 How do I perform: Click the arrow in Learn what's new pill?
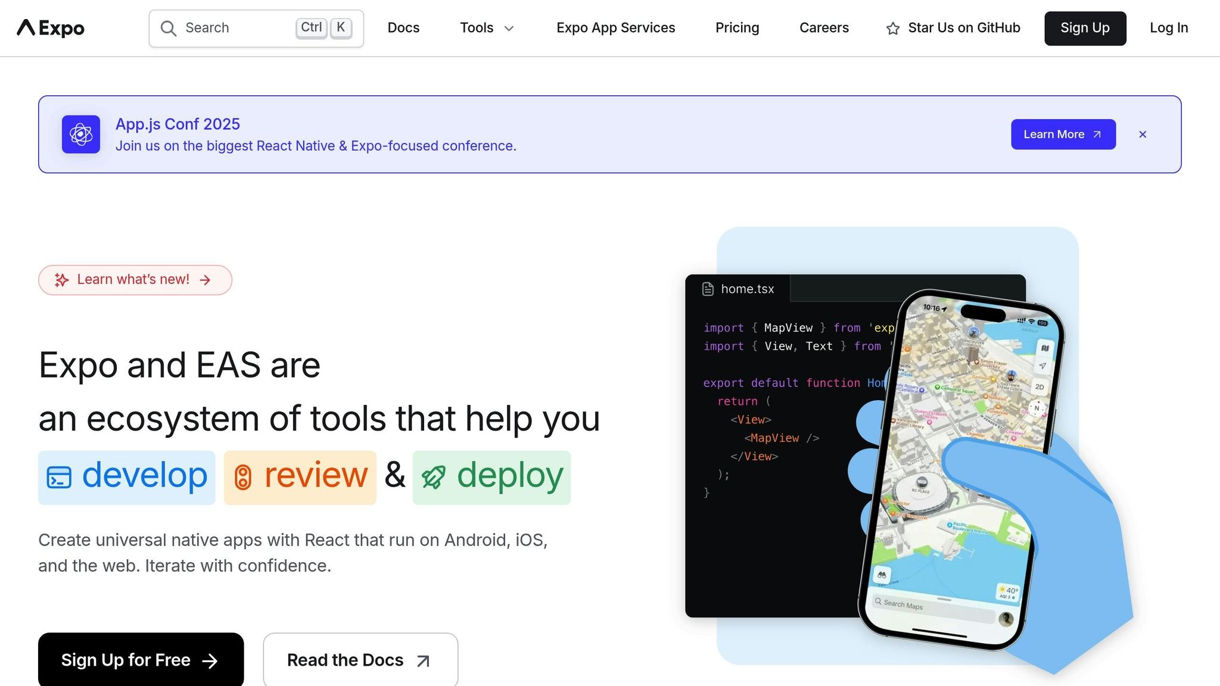206,280
